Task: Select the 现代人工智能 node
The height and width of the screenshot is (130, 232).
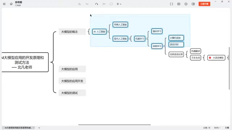Action: (x=120, y=39)
